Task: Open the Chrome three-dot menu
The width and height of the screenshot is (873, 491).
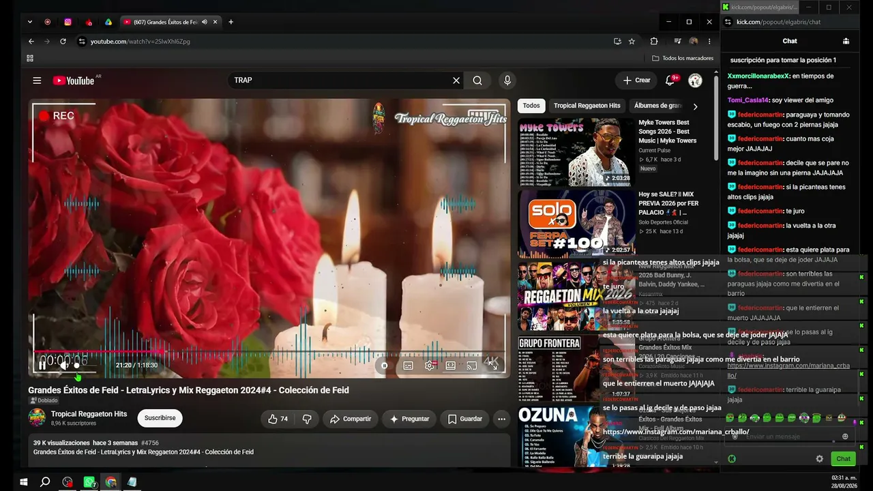Action: (709, 42)
